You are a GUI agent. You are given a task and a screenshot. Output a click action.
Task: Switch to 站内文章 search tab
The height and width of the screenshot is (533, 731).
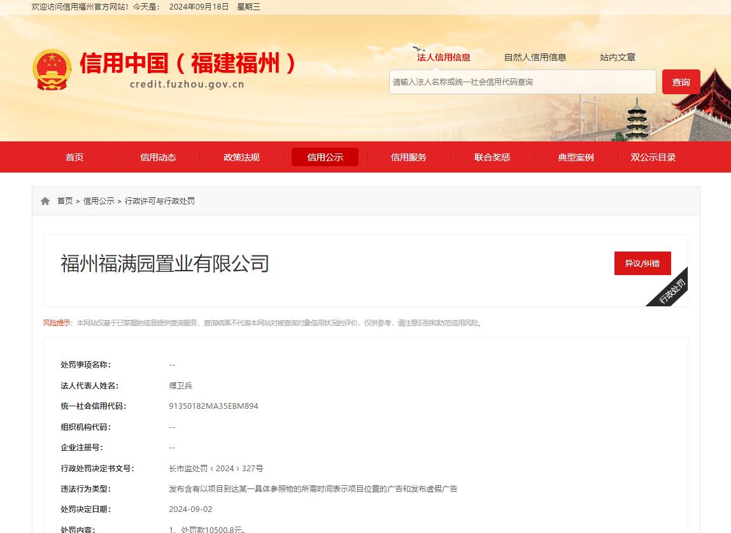617,57
